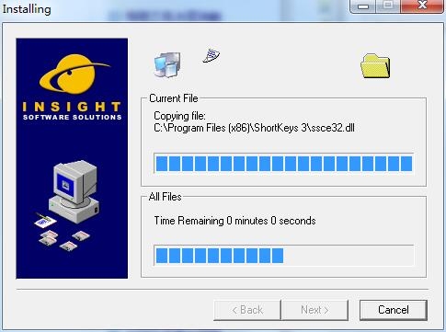This screenshot has width=446, height=332.
Task: Click the flying paper document icon
Action: (x=212, y=55)
